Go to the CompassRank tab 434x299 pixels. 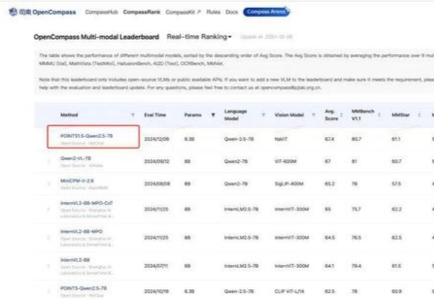point(142,12)
